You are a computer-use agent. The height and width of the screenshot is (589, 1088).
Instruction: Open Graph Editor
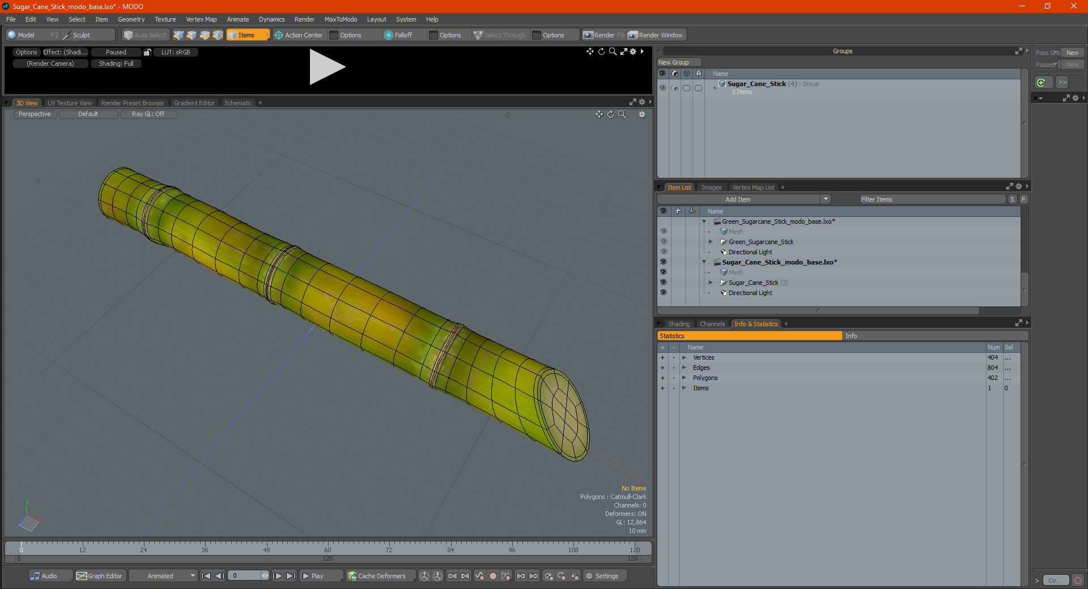click(100, 576)
